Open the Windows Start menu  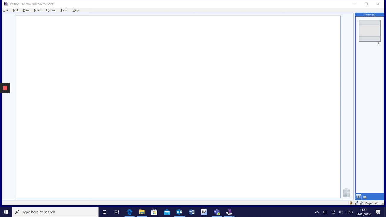[6, 212]
